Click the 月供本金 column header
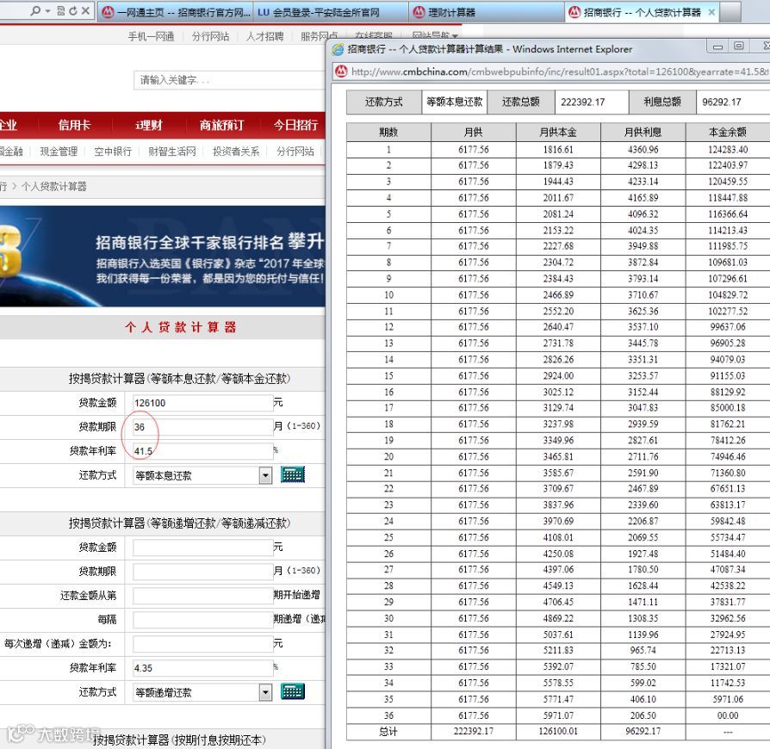The height and width of the screenshot is (749, 770). tap(558, 132)
